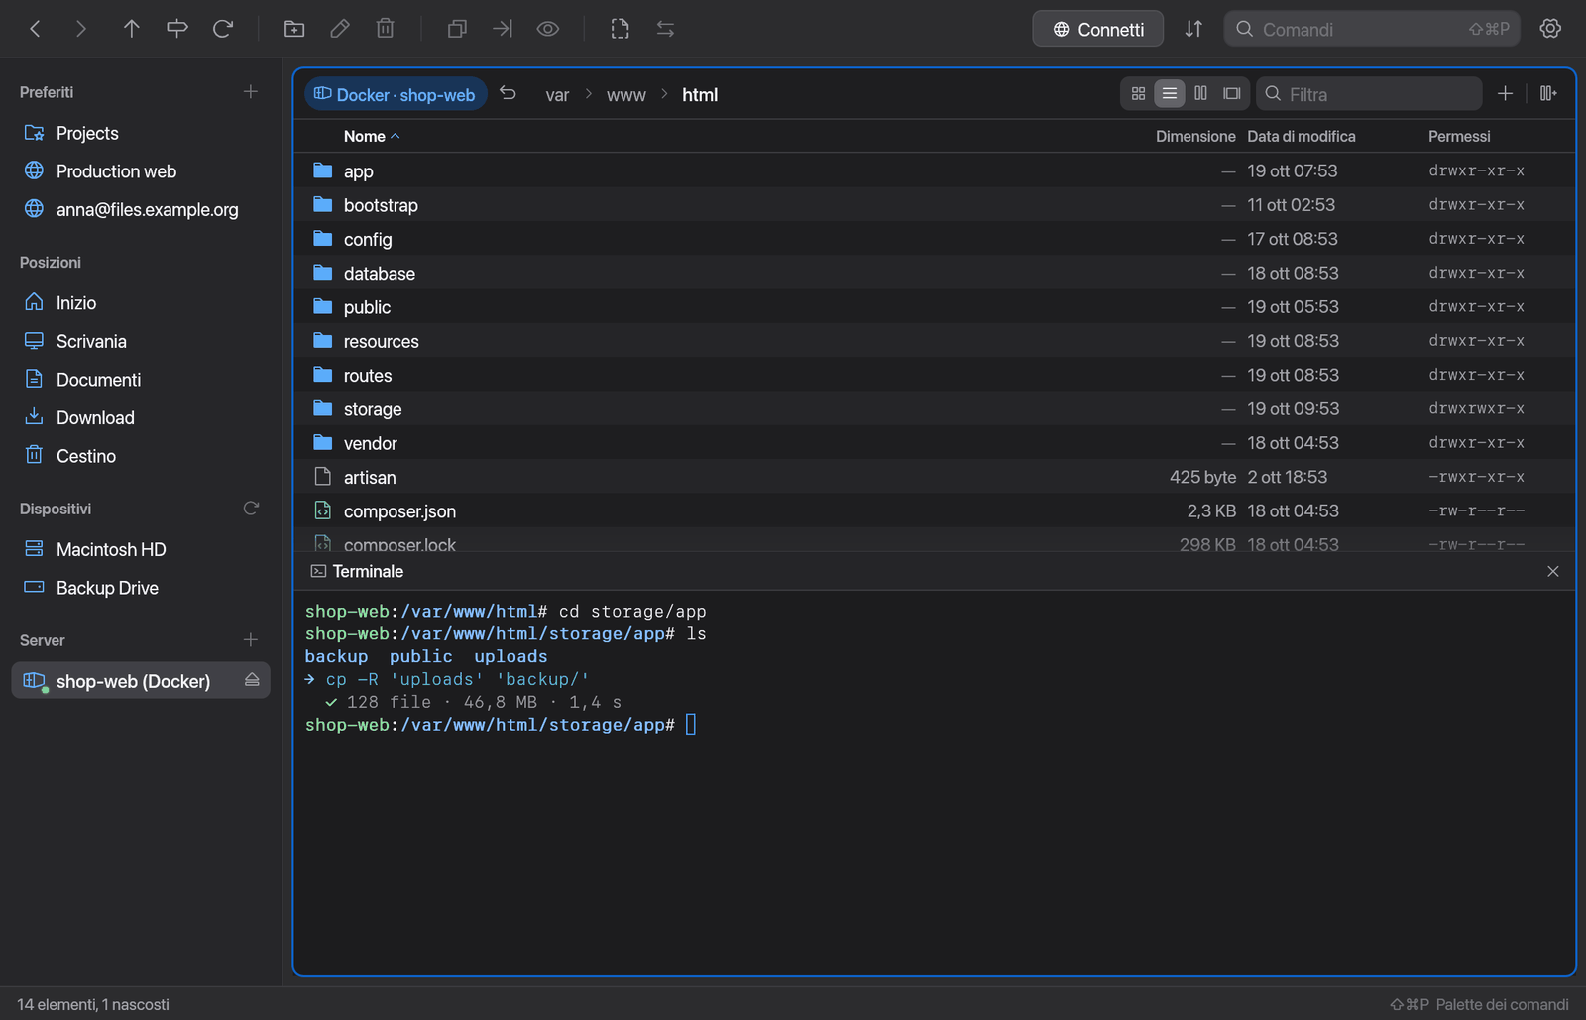The width and height of the screenshot is (1586, 1020).
Task: Click the rename pencil icon
Action: (340, 29)
